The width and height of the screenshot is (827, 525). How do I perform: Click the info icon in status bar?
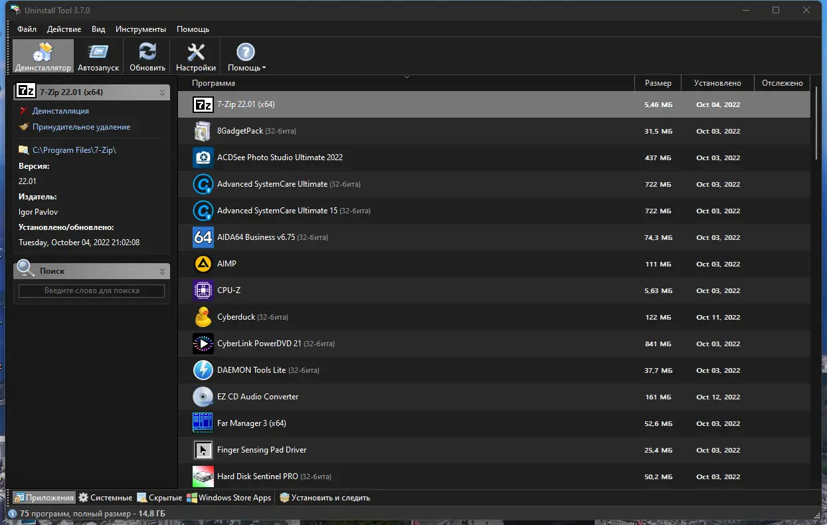coord(13,514)
